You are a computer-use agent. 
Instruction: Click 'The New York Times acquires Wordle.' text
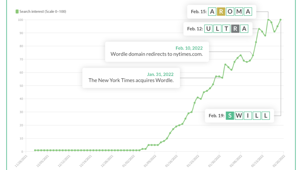click(131, 80)
